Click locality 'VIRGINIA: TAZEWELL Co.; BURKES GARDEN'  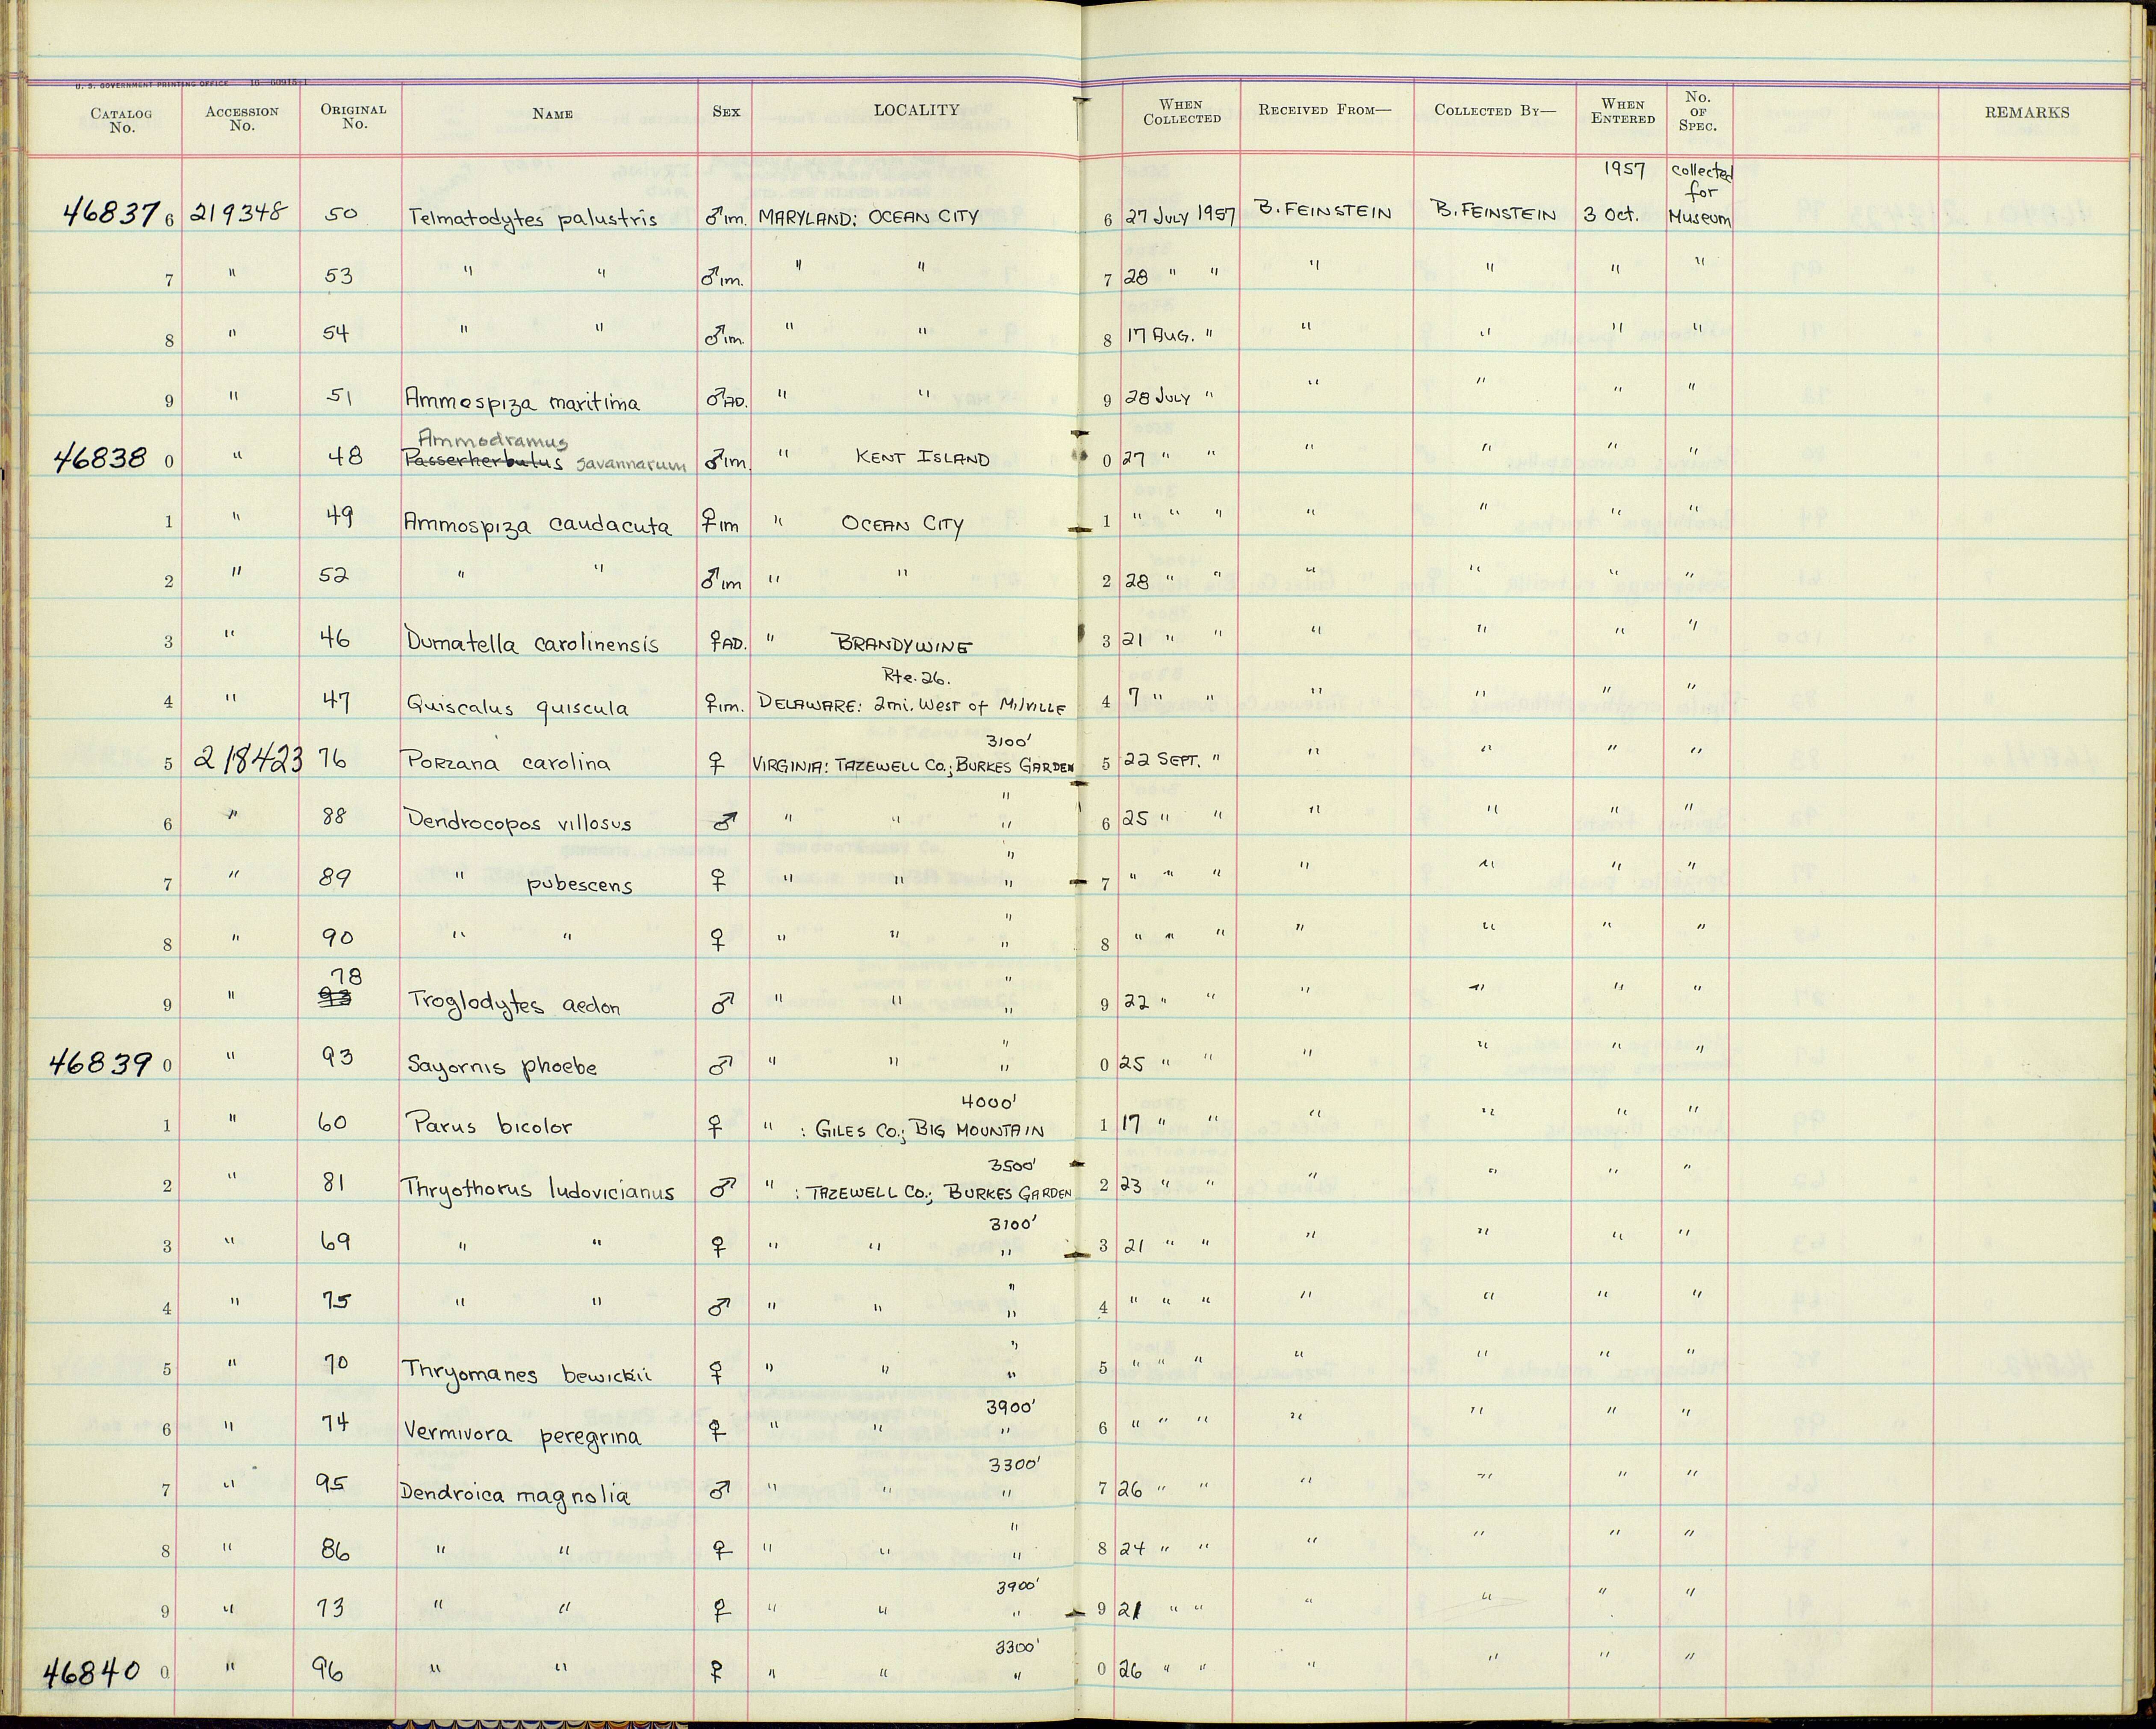pos(914,765)
